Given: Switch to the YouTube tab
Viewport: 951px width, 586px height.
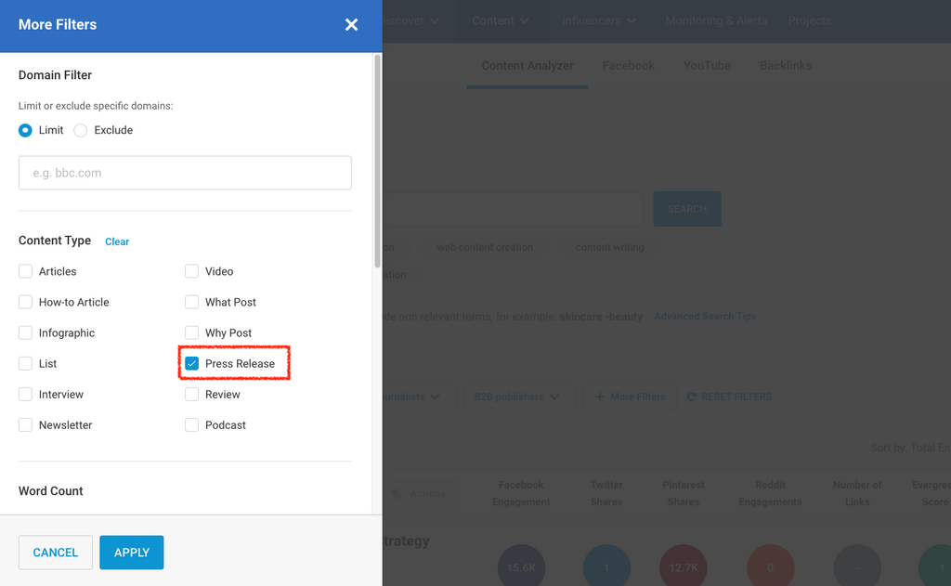Looking at the screenshot, I should [707, 66].
